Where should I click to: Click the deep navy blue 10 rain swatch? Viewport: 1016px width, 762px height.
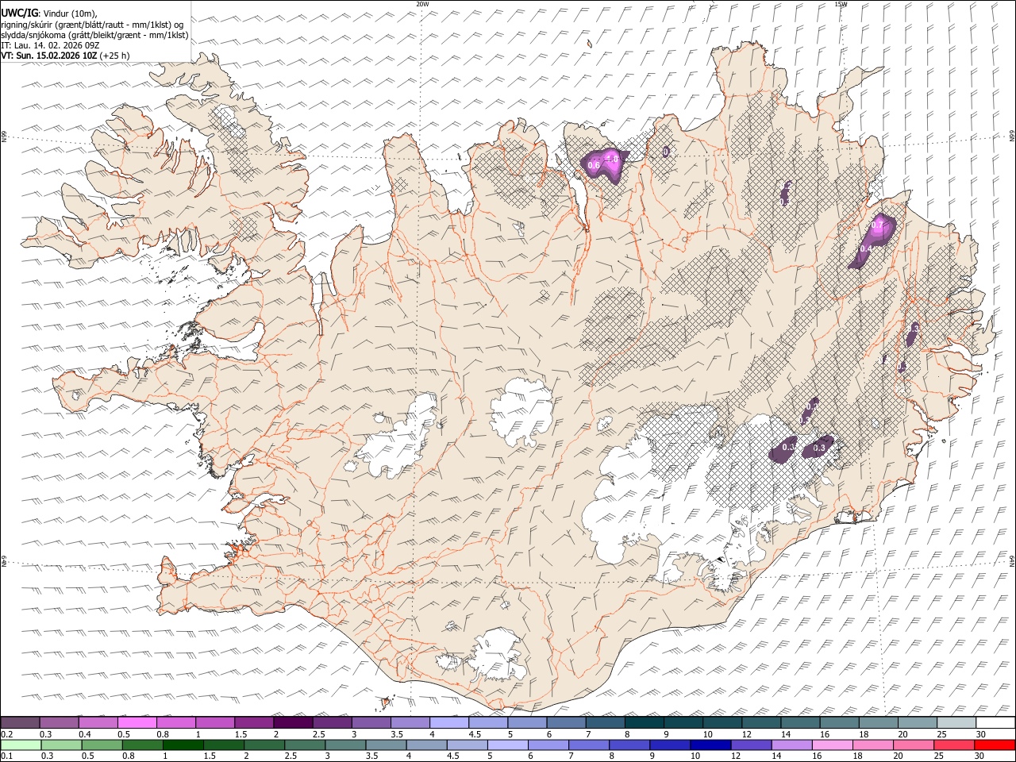710,745
